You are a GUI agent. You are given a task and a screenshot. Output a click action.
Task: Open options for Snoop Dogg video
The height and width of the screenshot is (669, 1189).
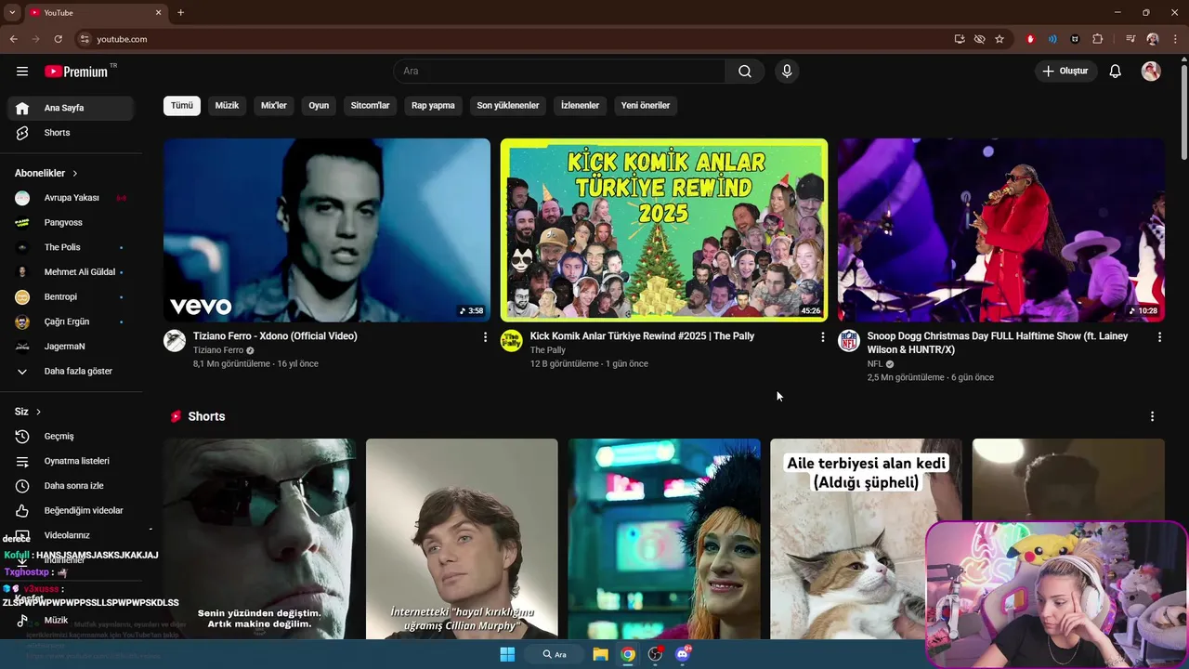(x=1159, y=337)
